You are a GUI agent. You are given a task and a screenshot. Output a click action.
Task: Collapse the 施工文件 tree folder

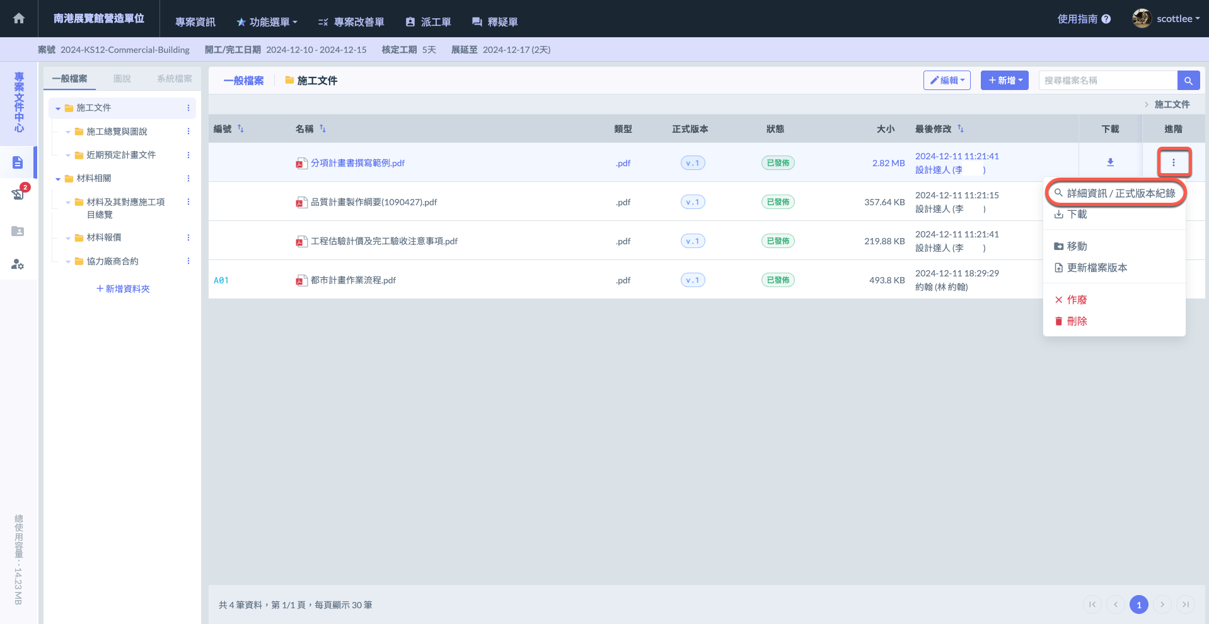click(58, 108)
